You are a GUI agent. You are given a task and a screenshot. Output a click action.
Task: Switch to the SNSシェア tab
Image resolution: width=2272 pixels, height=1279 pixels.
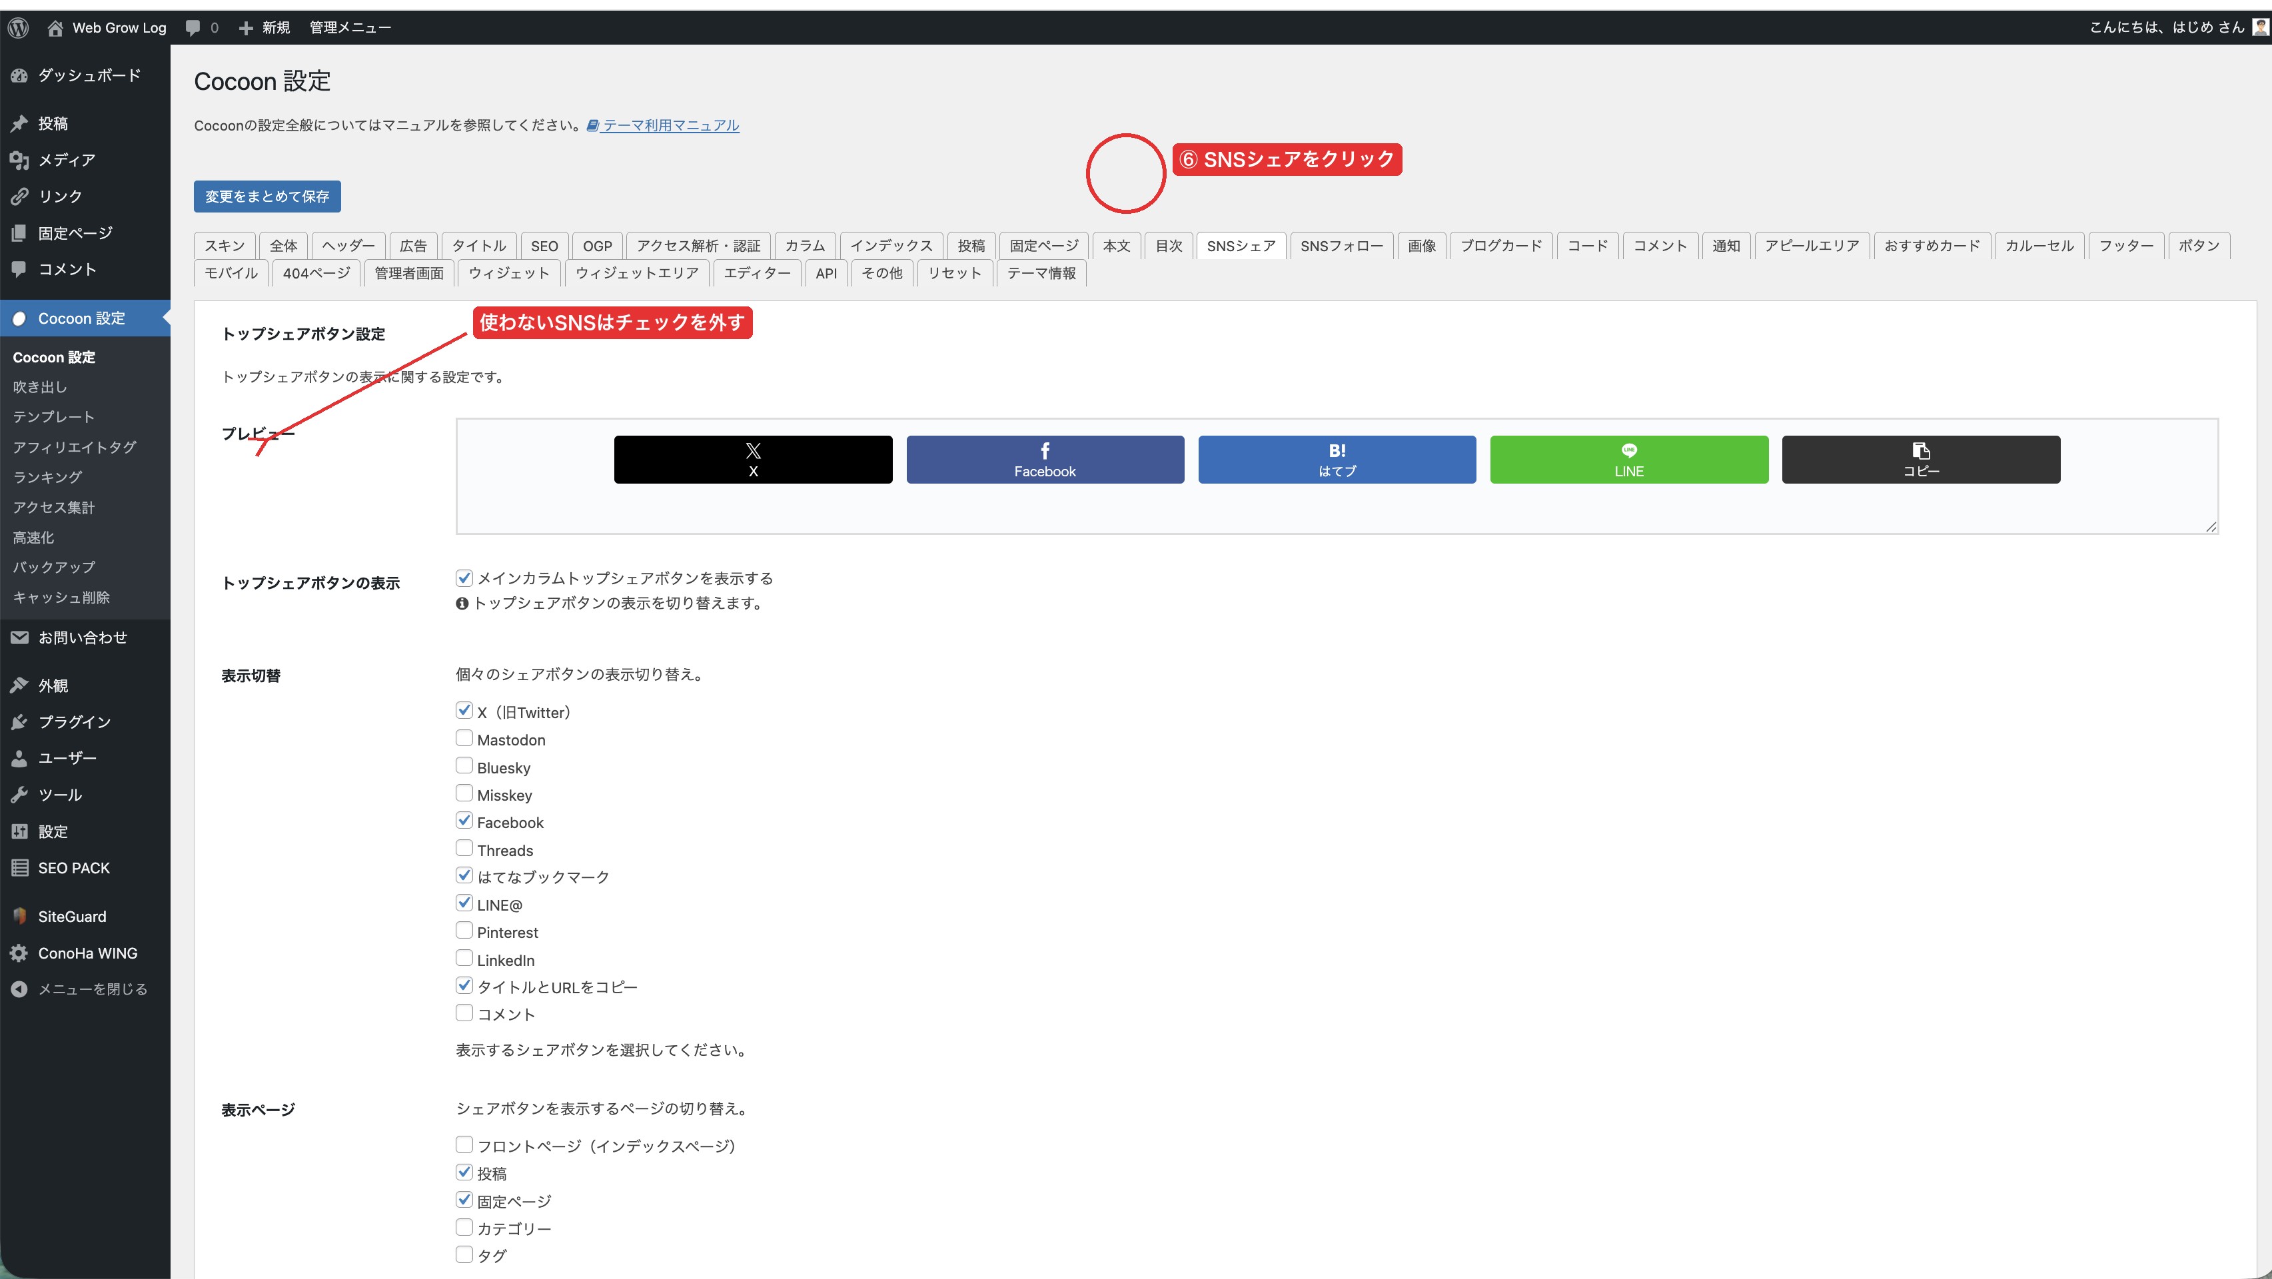click(1241, 246)
